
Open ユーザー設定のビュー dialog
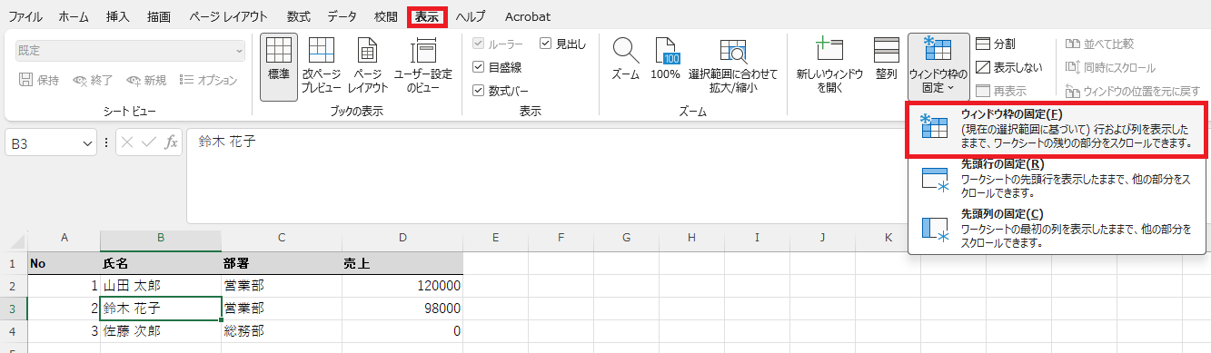pos(422,66)
